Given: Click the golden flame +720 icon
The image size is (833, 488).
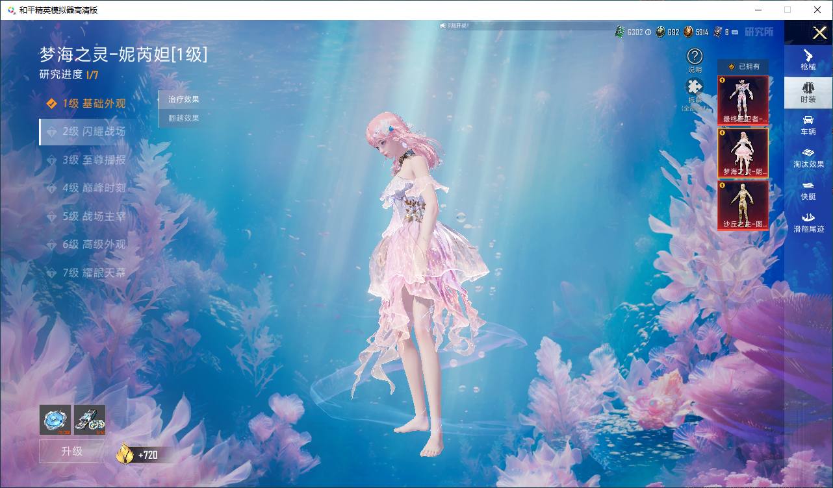Looking at the screenshot, I should pyautogui.click(x=125, y=454).
